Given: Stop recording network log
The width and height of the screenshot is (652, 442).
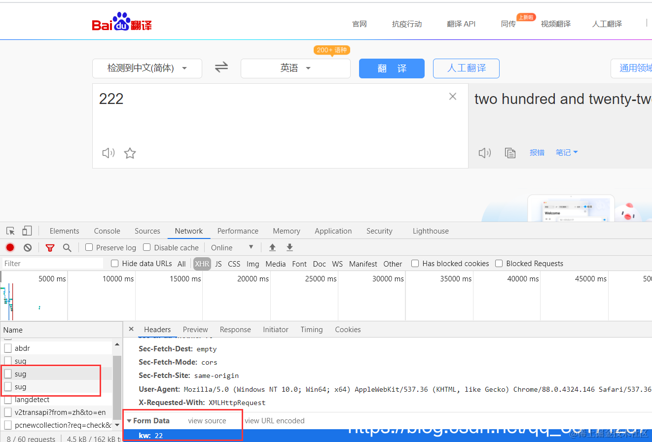Looking at the screenshot, I should pos(10,247).
